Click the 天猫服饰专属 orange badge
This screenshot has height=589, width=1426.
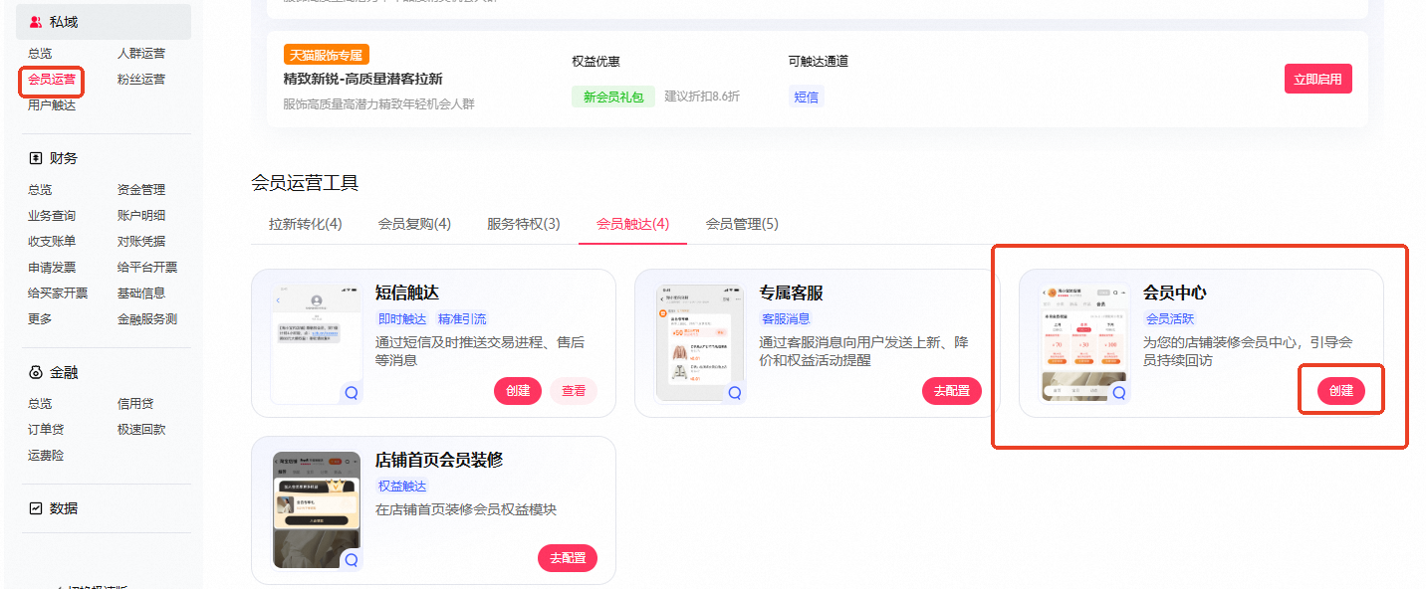click(327, 54)
